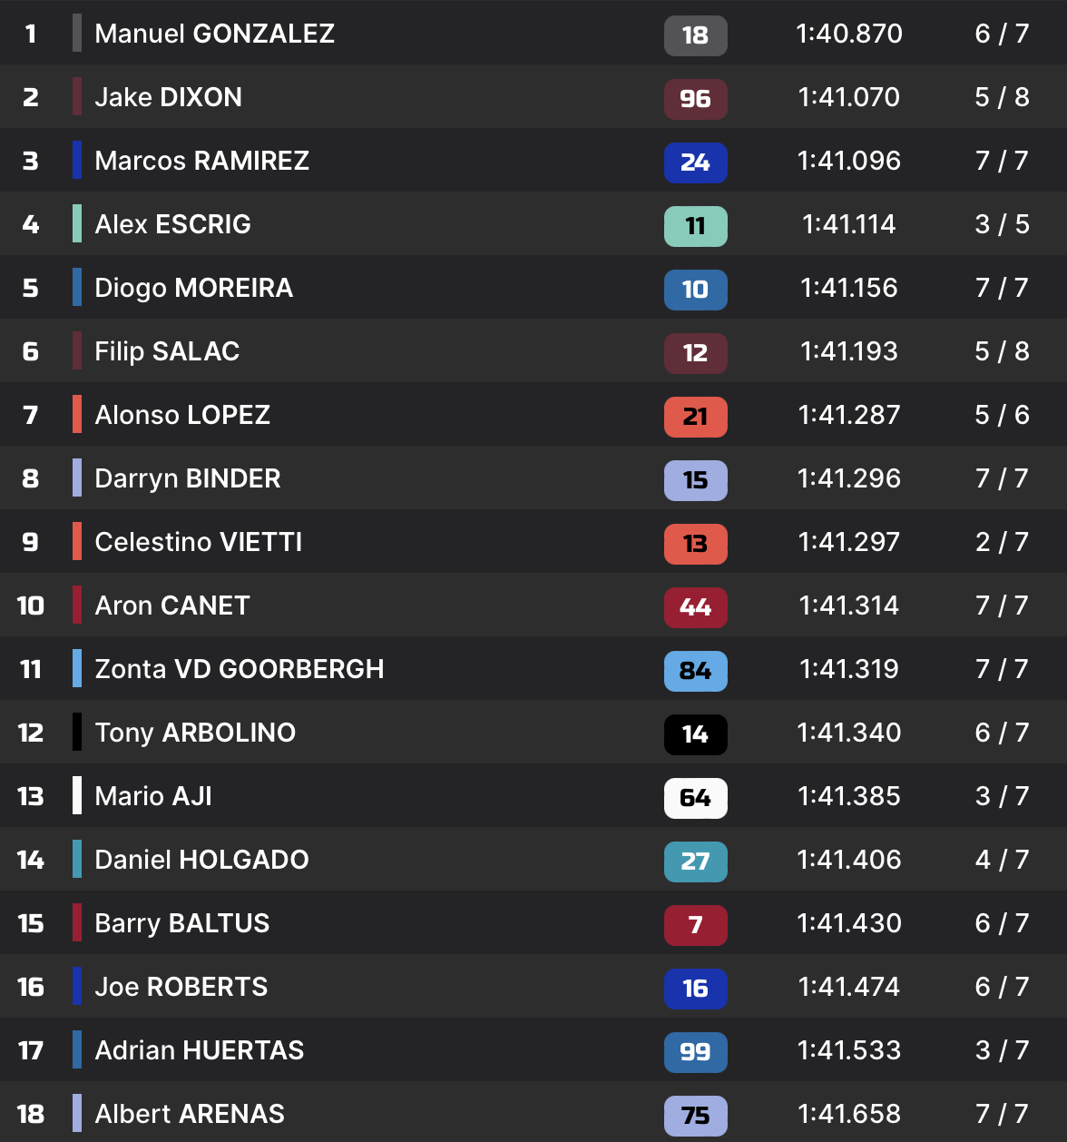
Task: Click the number 75 badge for Arenas
Action: (x=695, y=1116)
